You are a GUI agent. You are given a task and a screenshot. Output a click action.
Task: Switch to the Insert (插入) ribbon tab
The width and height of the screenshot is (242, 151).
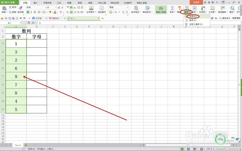[35, 3]
